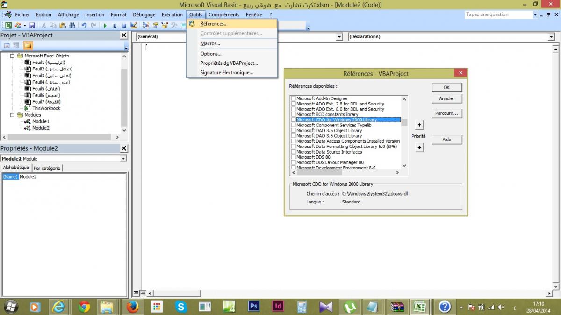Image resolution: width=561 pixels, height=315 pixels.
Task: Check Microsoft Add-In Designer reference
Action: pyautogui.click(x=293, y=98)
